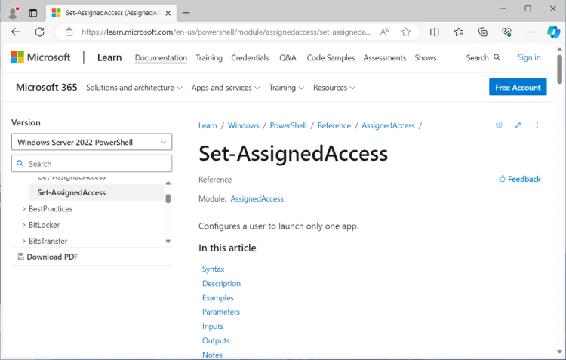Open browser Settings and more menu

point(531,32)
